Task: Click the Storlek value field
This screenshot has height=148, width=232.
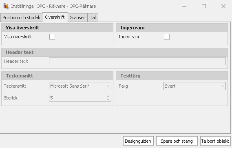Action: (x=78, y=98)
